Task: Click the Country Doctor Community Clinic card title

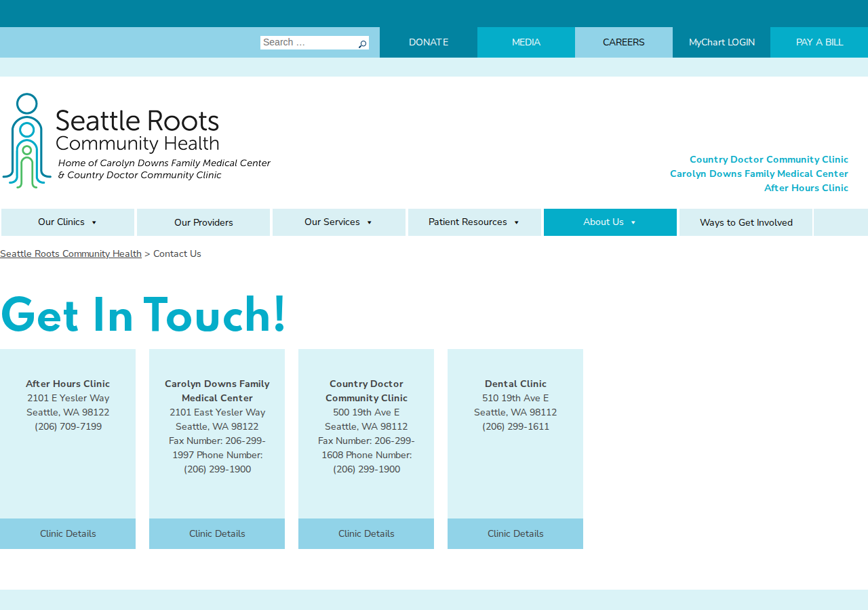Action: [366, 391]
